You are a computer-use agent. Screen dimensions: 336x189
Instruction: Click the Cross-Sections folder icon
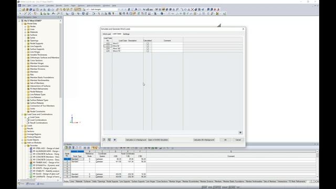coord(28,60)
